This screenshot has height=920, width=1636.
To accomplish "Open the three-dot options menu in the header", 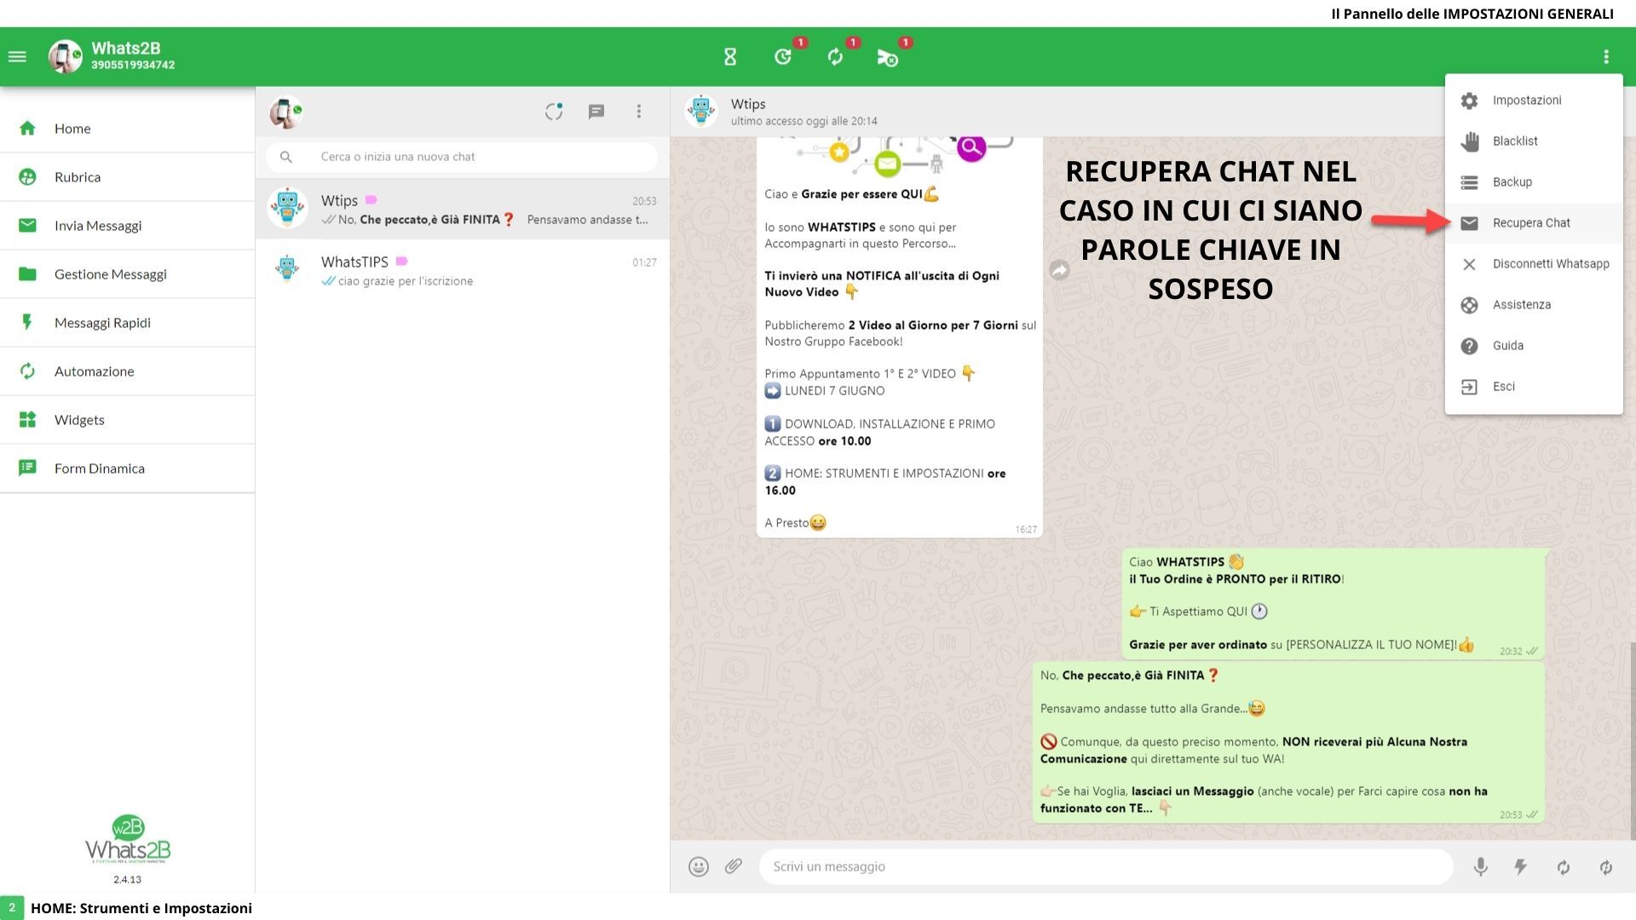I will (1606, 57).
